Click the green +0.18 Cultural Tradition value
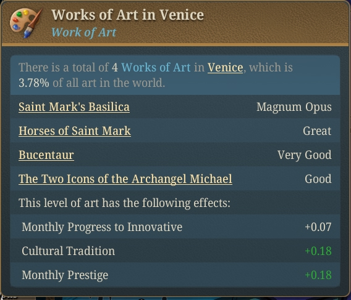Viewport: 351px width, 300px height. point(318,251)
